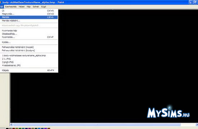Open the Nézet menu

(22, 7)
